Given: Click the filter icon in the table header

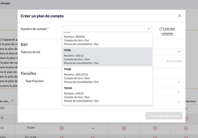Looking at the screenshot, I should pyautogui.click(x=12, y=101).
